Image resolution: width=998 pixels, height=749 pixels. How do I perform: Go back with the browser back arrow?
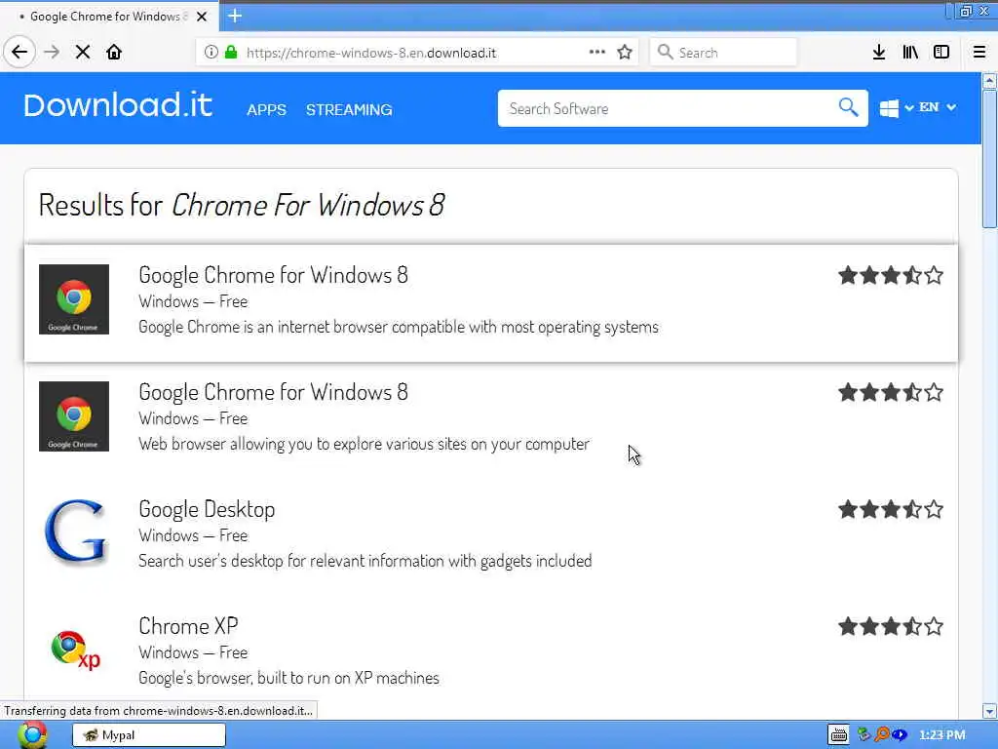[x=19, y=53]
